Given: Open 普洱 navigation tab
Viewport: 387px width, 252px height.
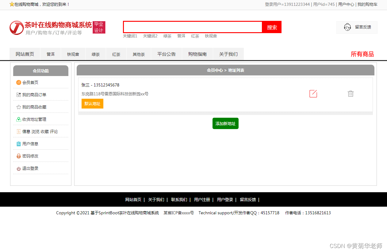Looking at the screenshot, I should [51, 54].
